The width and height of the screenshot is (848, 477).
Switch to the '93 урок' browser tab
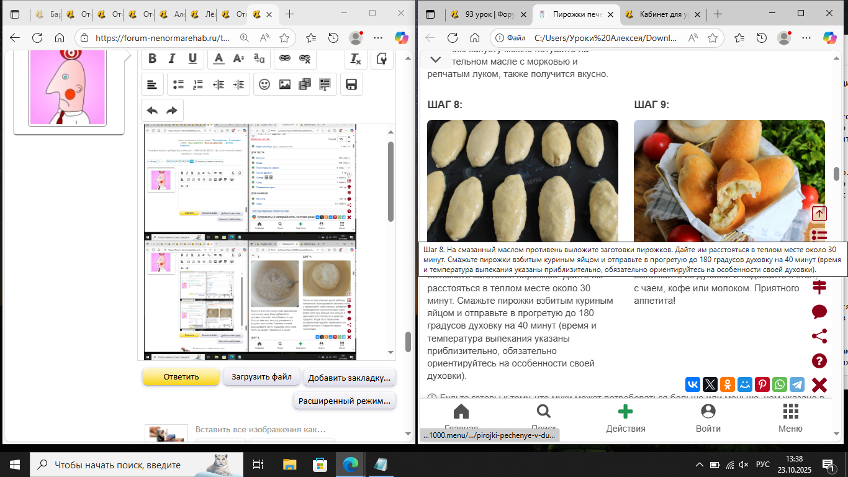[486, 14]
